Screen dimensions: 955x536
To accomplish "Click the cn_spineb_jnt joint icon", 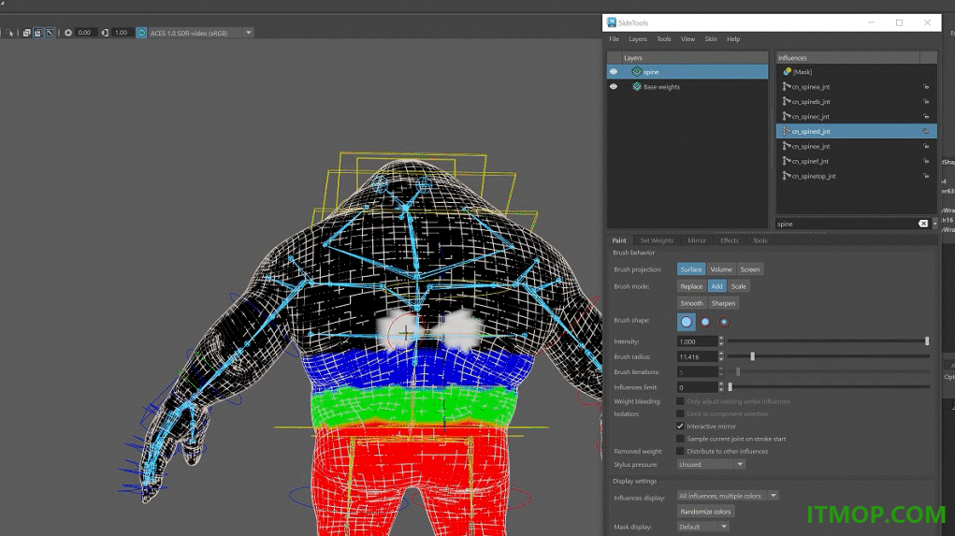I will (787, 102).
